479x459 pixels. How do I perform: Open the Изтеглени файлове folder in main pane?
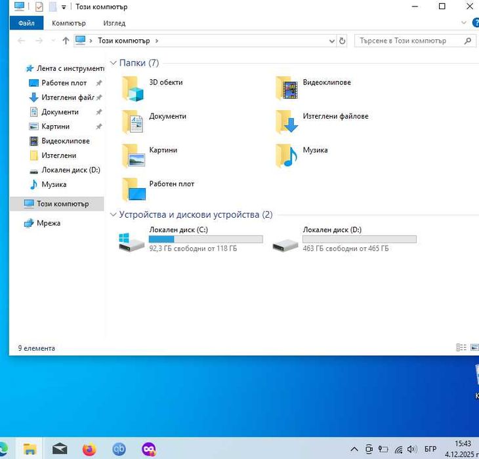(322, 122)
